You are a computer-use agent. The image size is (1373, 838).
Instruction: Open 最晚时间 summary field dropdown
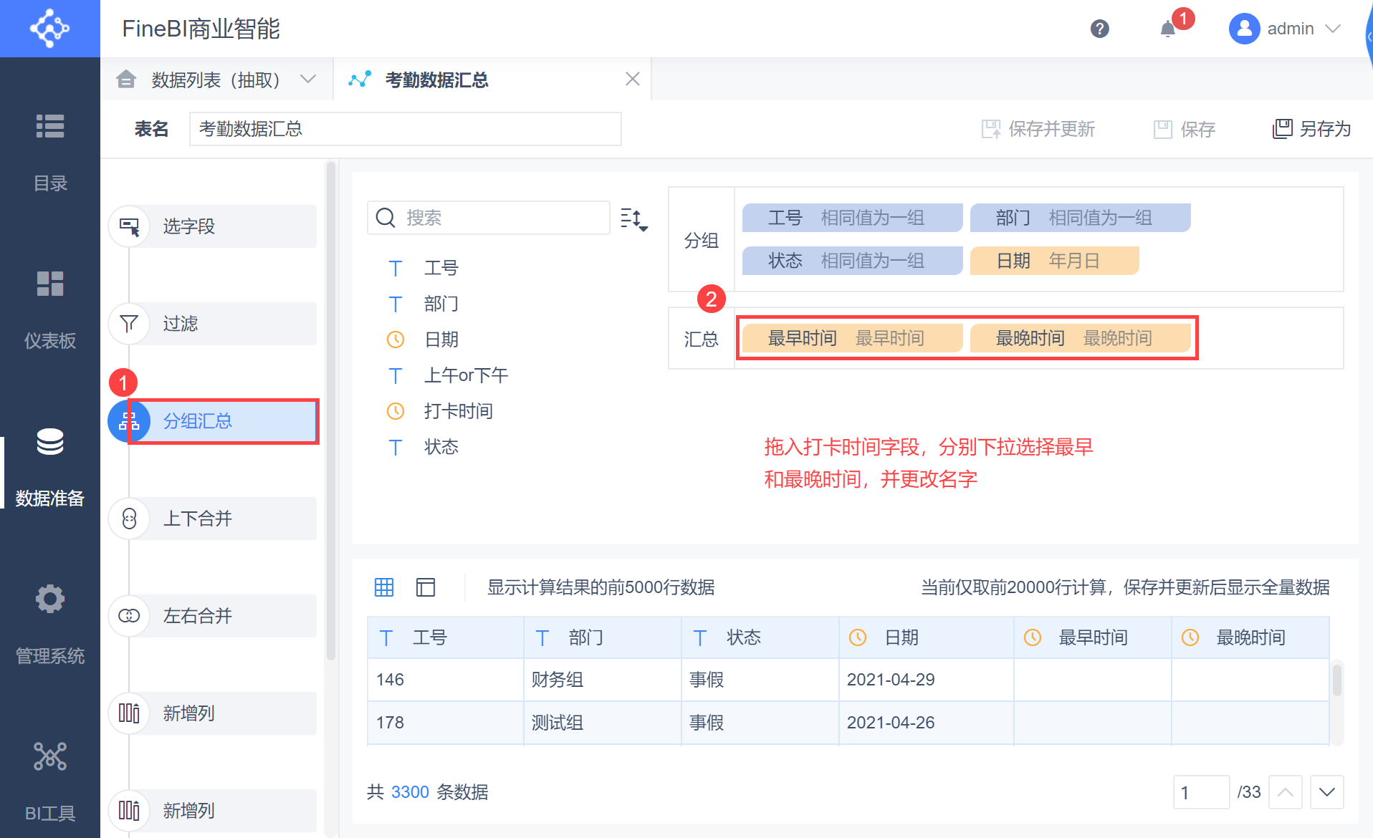pyautogui.click(x=1080, y=338)
